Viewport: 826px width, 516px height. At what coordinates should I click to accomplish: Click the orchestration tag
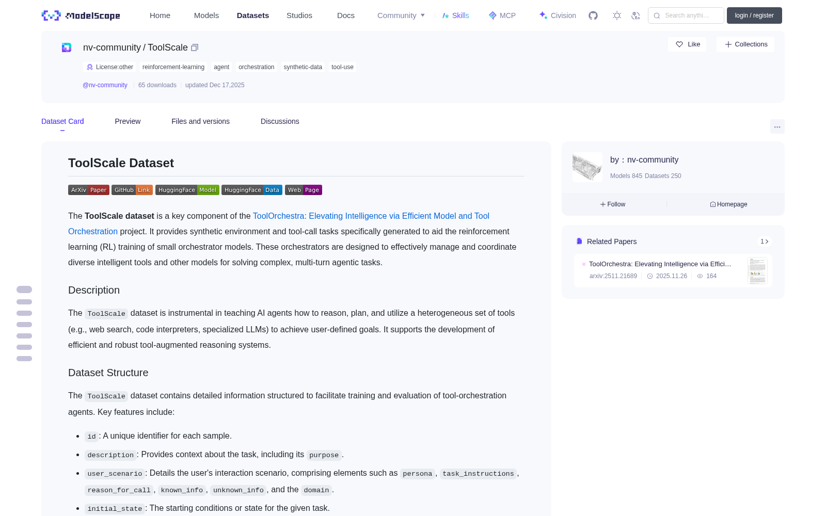click(257, 67)
